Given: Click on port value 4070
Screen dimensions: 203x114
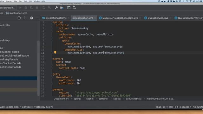Looking at the screenshot, I should [x=68, y=62].
